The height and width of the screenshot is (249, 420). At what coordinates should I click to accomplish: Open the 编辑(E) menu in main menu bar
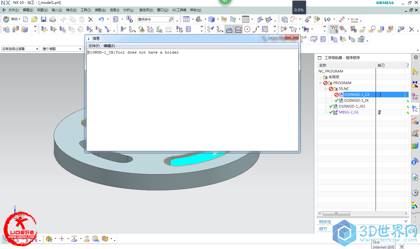pyautogui.click(x=28, y=10)
